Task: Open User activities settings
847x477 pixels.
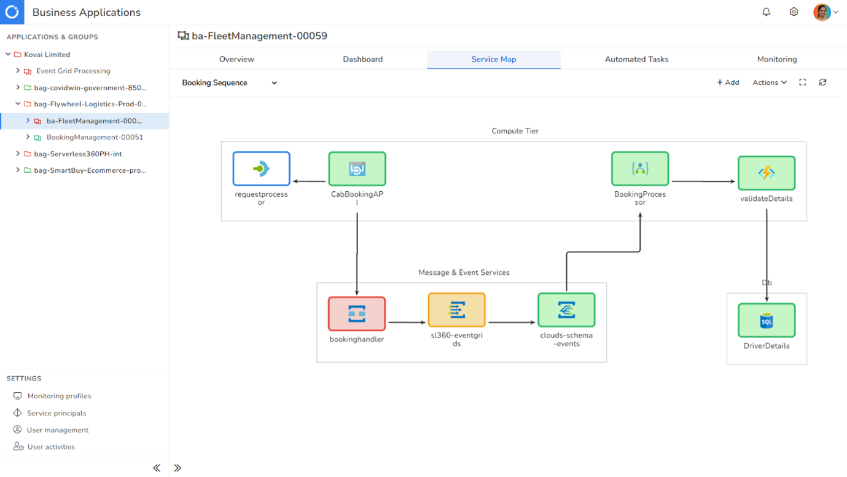Action: point(51,447)
